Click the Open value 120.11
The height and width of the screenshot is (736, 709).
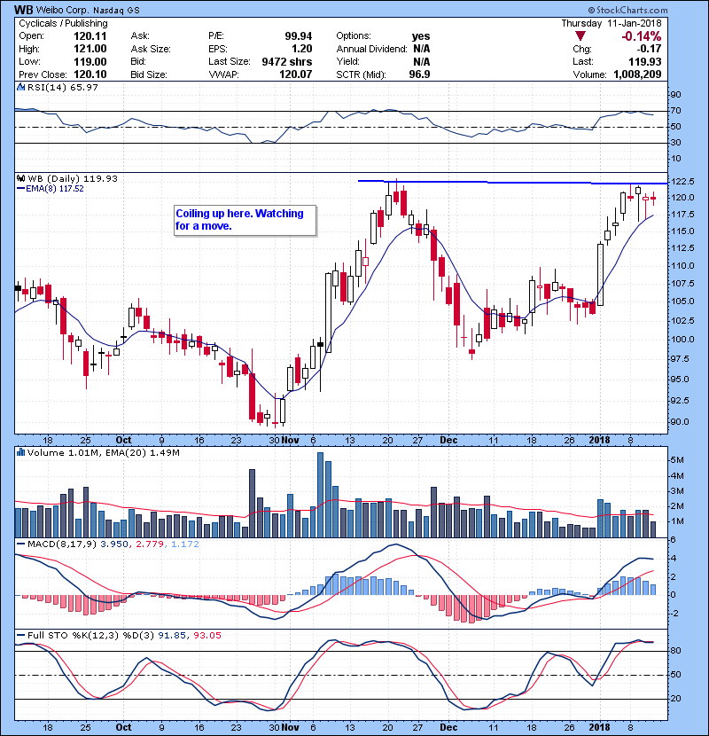pyautogui.click(x=90, y=36)
